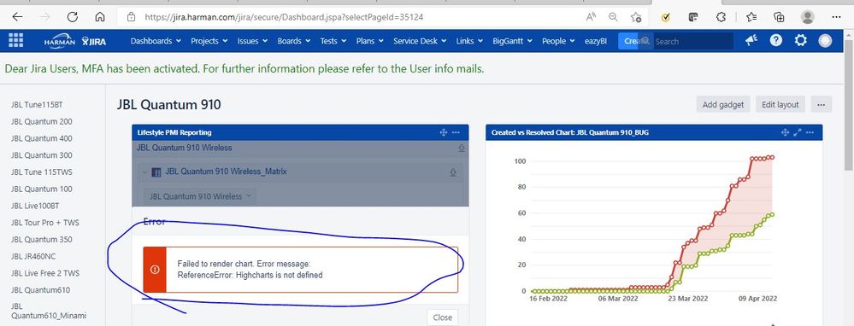This screenshot has height=326, width=854.
Task: Select JBL JR460NC dashboard in sidebar
Action: tap(33, 257)
